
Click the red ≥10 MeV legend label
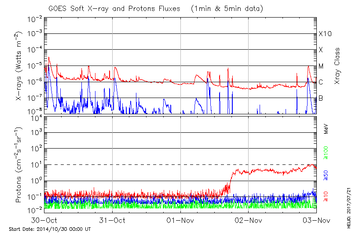pos(326,197)
